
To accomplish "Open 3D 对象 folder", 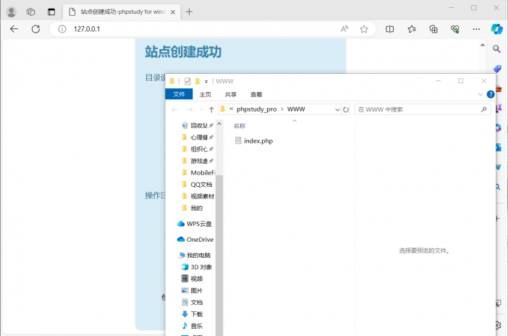I will tap(196, 267).
